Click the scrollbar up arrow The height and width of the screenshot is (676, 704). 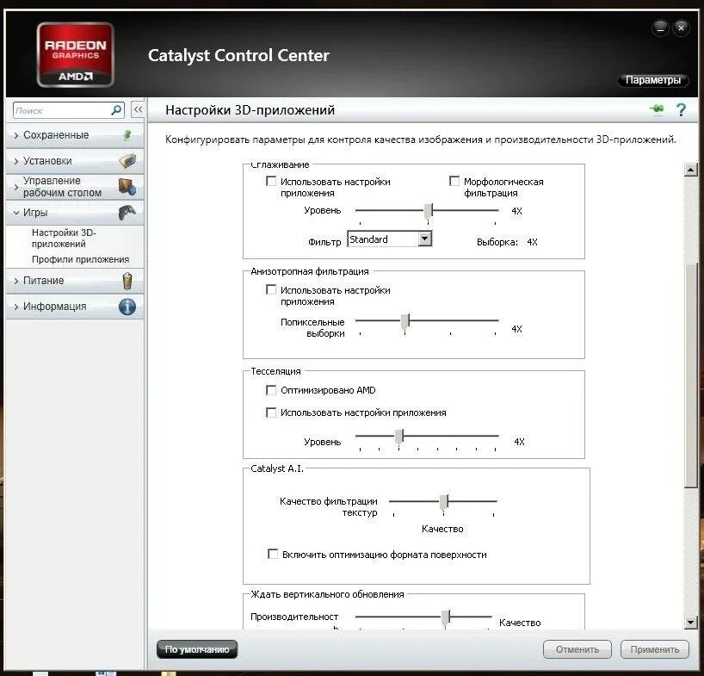tap(690, 170)
